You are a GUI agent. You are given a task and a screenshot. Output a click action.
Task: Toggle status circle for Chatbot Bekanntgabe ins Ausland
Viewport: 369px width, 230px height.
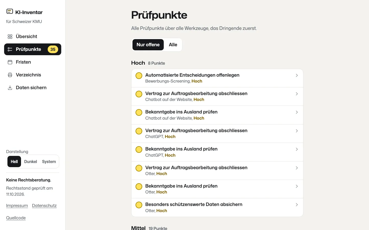(x=139, y=112)
